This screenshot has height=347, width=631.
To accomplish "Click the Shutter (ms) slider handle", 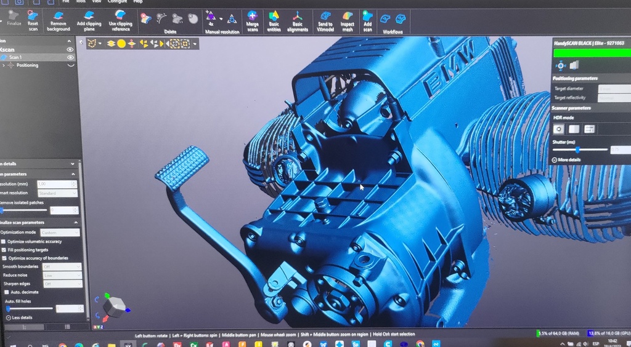I will click(577, 150).
